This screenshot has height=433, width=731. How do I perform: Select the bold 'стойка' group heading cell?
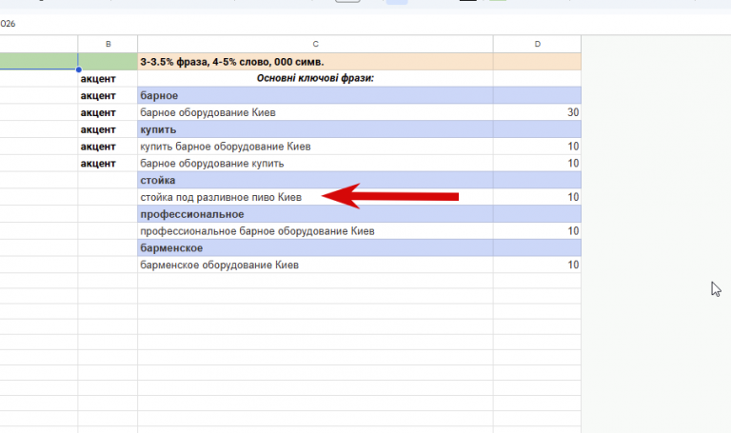coord(315,180)
